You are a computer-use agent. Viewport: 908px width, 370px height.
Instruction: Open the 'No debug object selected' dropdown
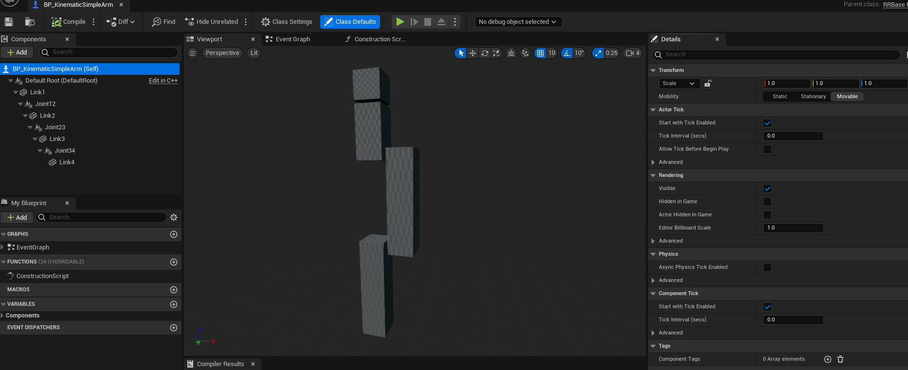point(518,22)
